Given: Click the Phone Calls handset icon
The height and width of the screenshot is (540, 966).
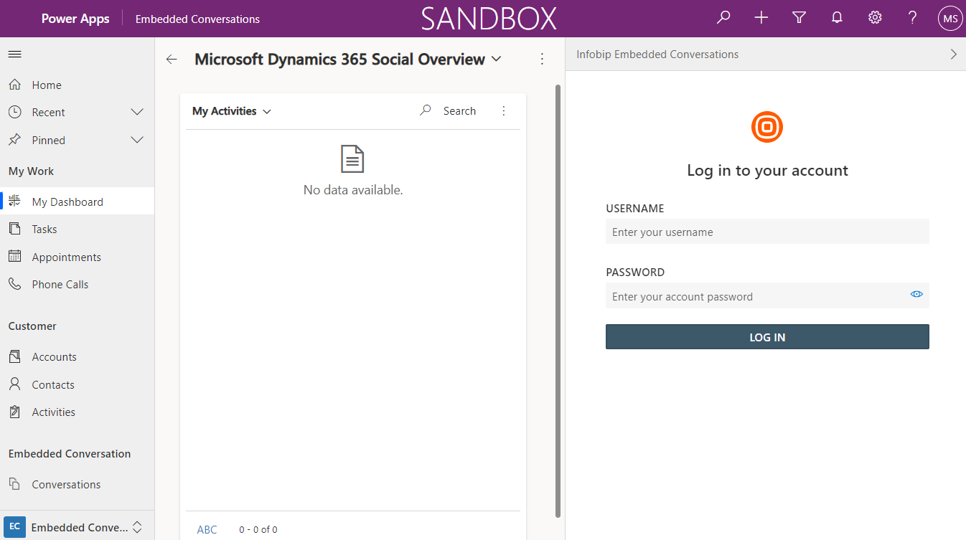Looking at the screenshot, I should [x=14, y=284].
